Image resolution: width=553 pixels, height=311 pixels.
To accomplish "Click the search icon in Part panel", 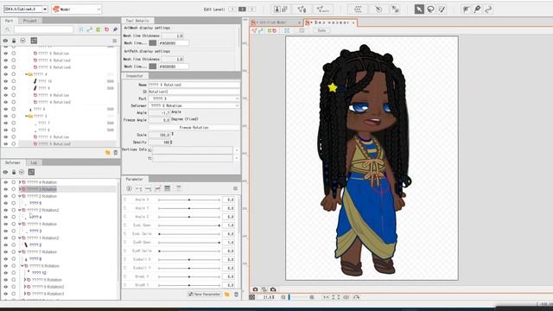I will (x=8, y=29).
